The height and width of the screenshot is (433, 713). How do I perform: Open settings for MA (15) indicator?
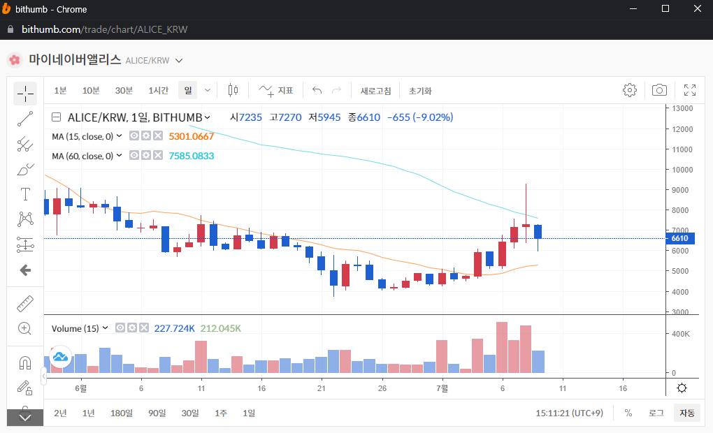coord(146,135)
